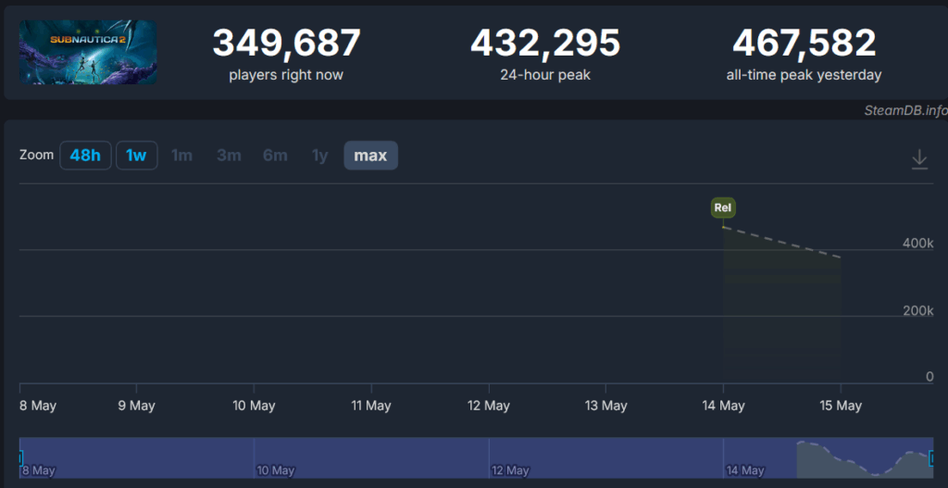The width and height of the screenshot is (948, 488).
Task: Click the 432,295 24-hour peak figure
Action: pyautogui.click(x=545, y=43)
